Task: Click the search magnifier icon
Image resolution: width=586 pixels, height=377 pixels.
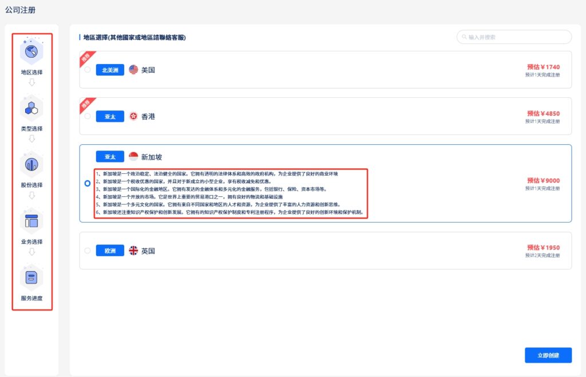Action: pyautogui.click(x=464, y=37)
